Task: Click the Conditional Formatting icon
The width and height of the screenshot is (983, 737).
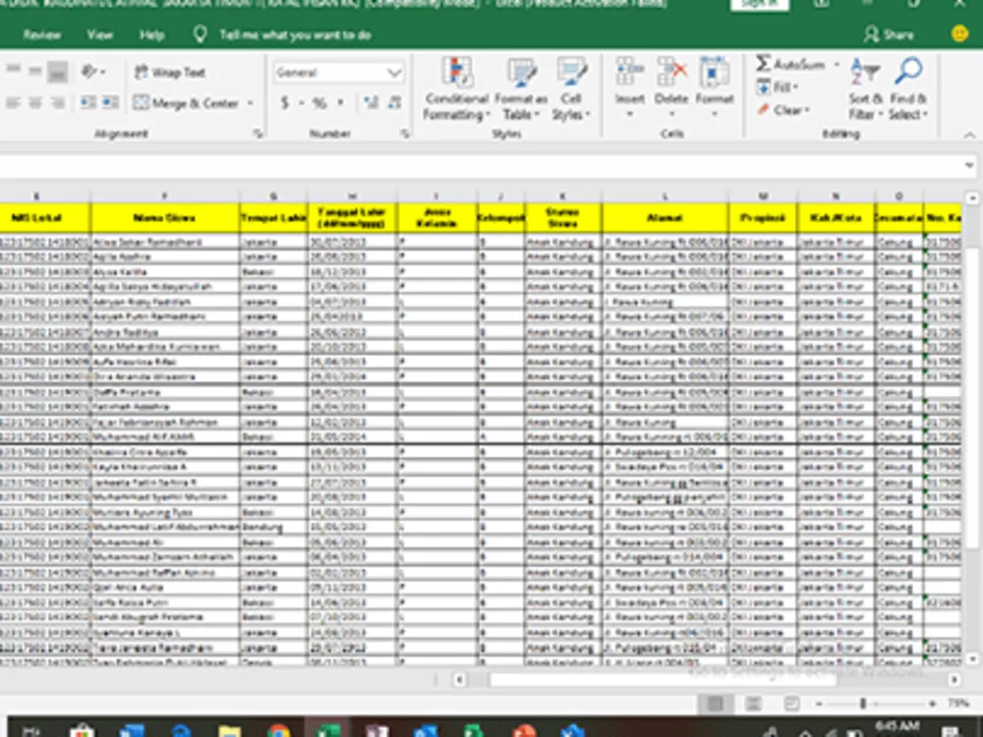Action: point(457,74)
